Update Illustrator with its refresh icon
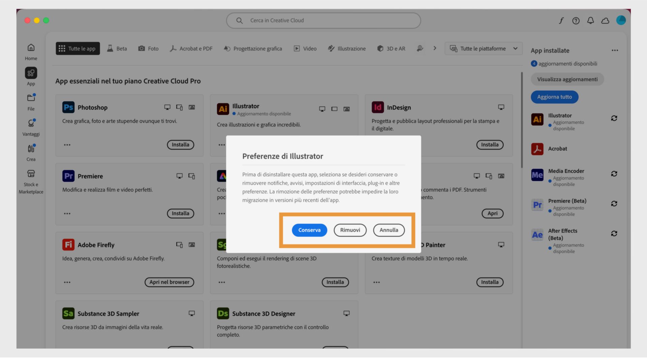647x358 pixels. click(x=614, y=118)
